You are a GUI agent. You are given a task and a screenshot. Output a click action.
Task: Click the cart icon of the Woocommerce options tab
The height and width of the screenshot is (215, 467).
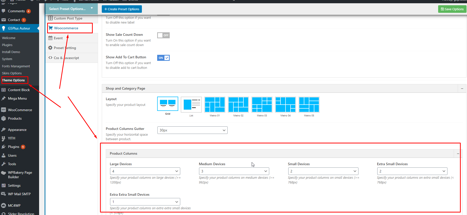pos(51,28)
